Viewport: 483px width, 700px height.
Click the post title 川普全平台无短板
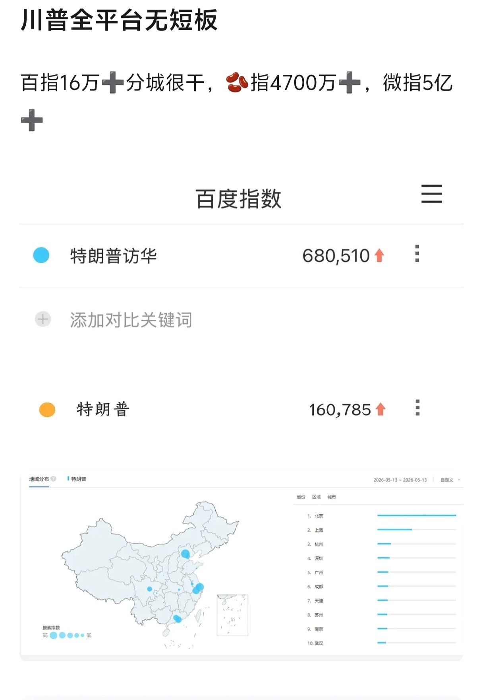(x=119, y=20)
